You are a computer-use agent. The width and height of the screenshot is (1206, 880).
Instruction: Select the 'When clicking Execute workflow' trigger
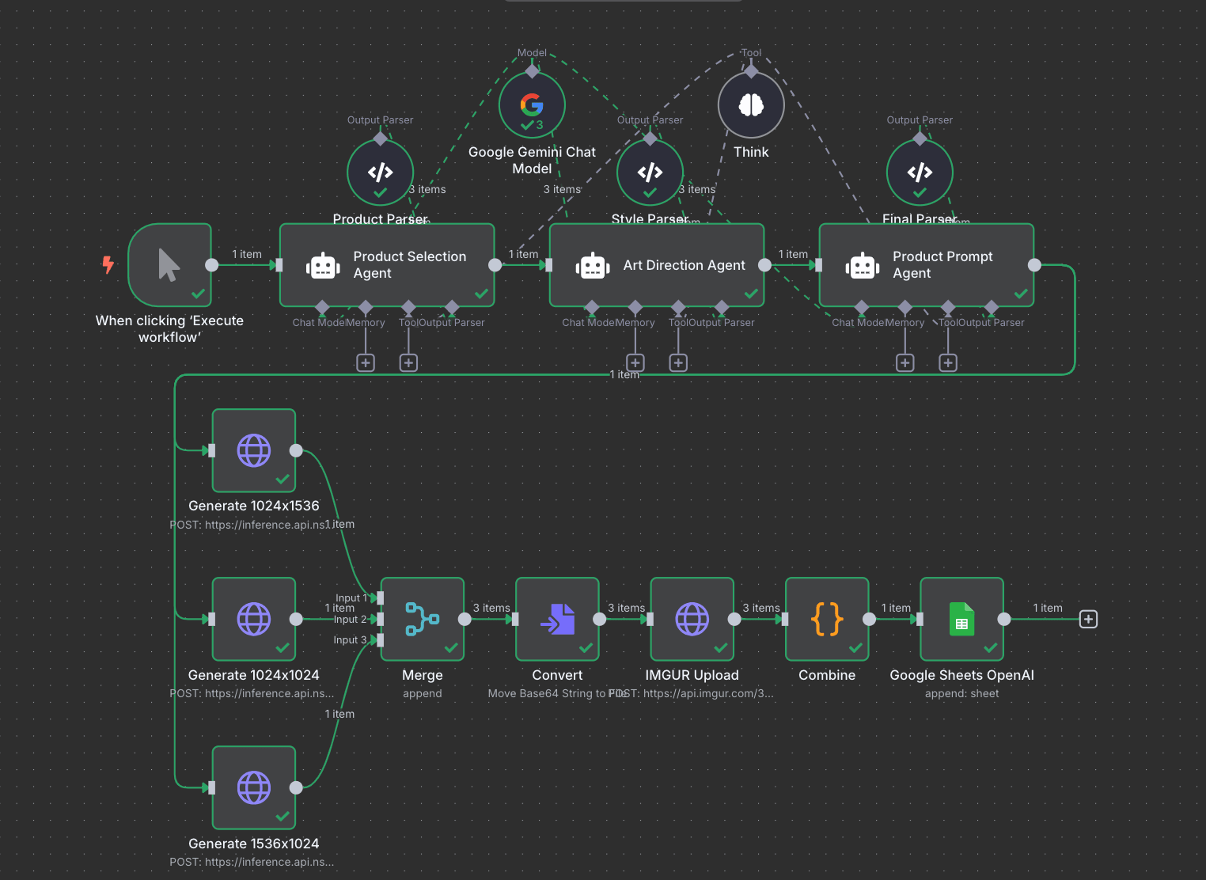pos(169,265)
